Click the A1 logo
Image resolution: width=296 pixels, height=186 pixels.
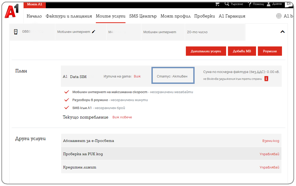coord(12,11)
